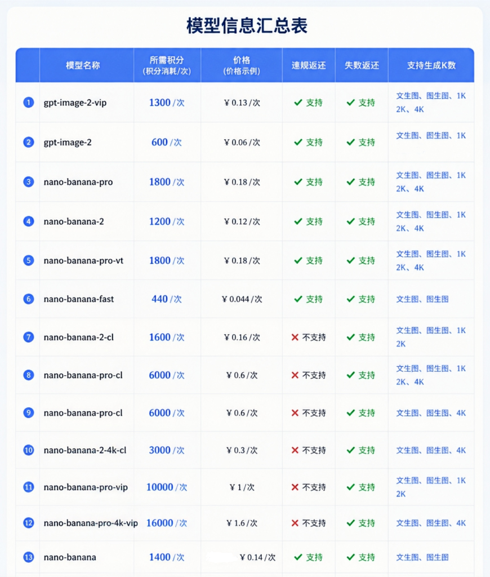Click '文生图、图生图、1K' in gpt-image-2 row

click(431, 136)
